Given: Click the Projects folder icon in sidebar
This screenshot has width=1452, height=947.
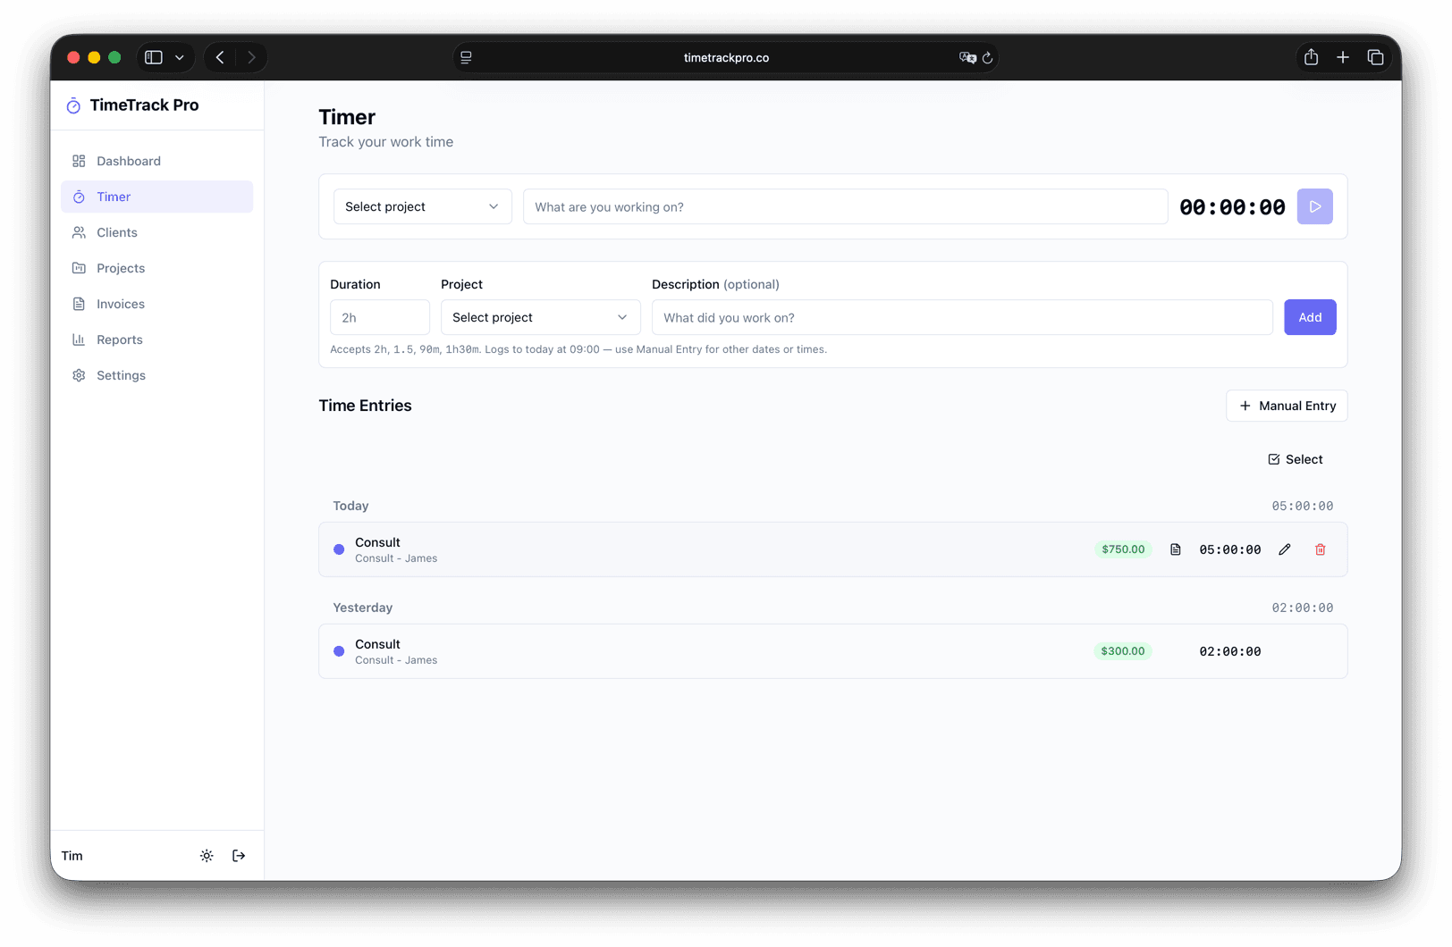Looking at the screenshot, I should tap(79, 268).
